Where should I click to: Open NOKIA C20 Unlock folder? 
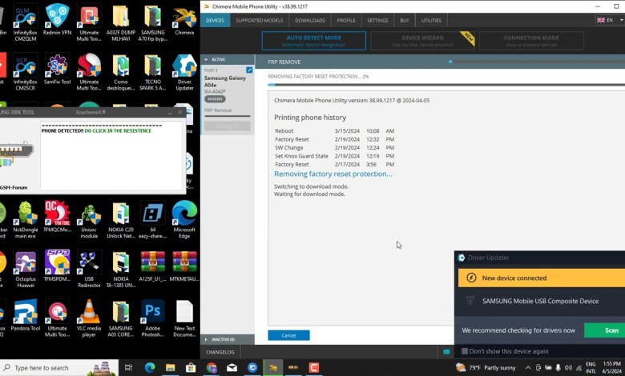point(121,220)
